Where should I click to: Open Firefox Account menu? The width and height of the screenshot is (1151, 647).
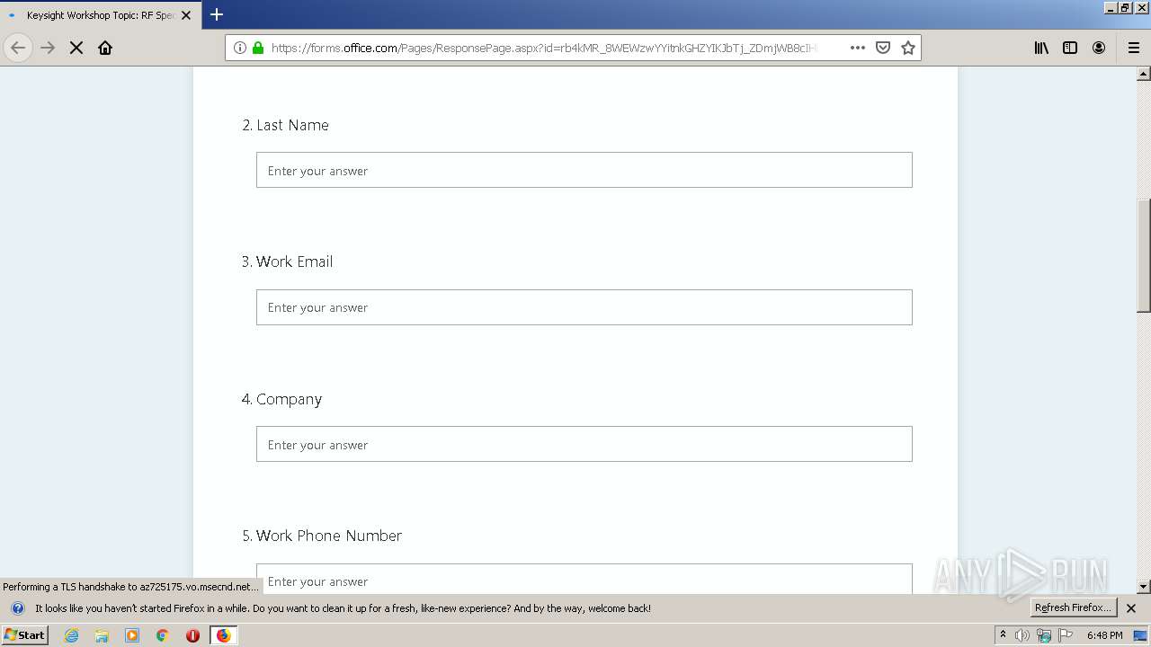coord(1099,48)
